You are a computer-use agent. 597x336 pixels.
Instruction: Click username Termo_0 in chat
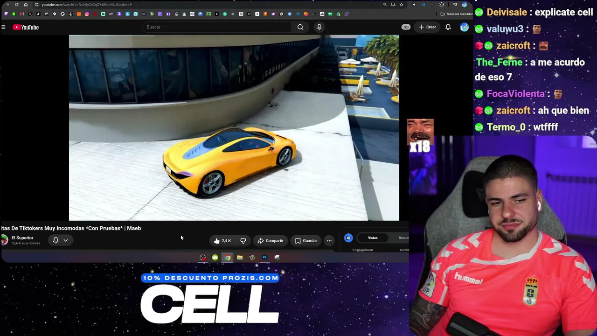coord(506,127)
